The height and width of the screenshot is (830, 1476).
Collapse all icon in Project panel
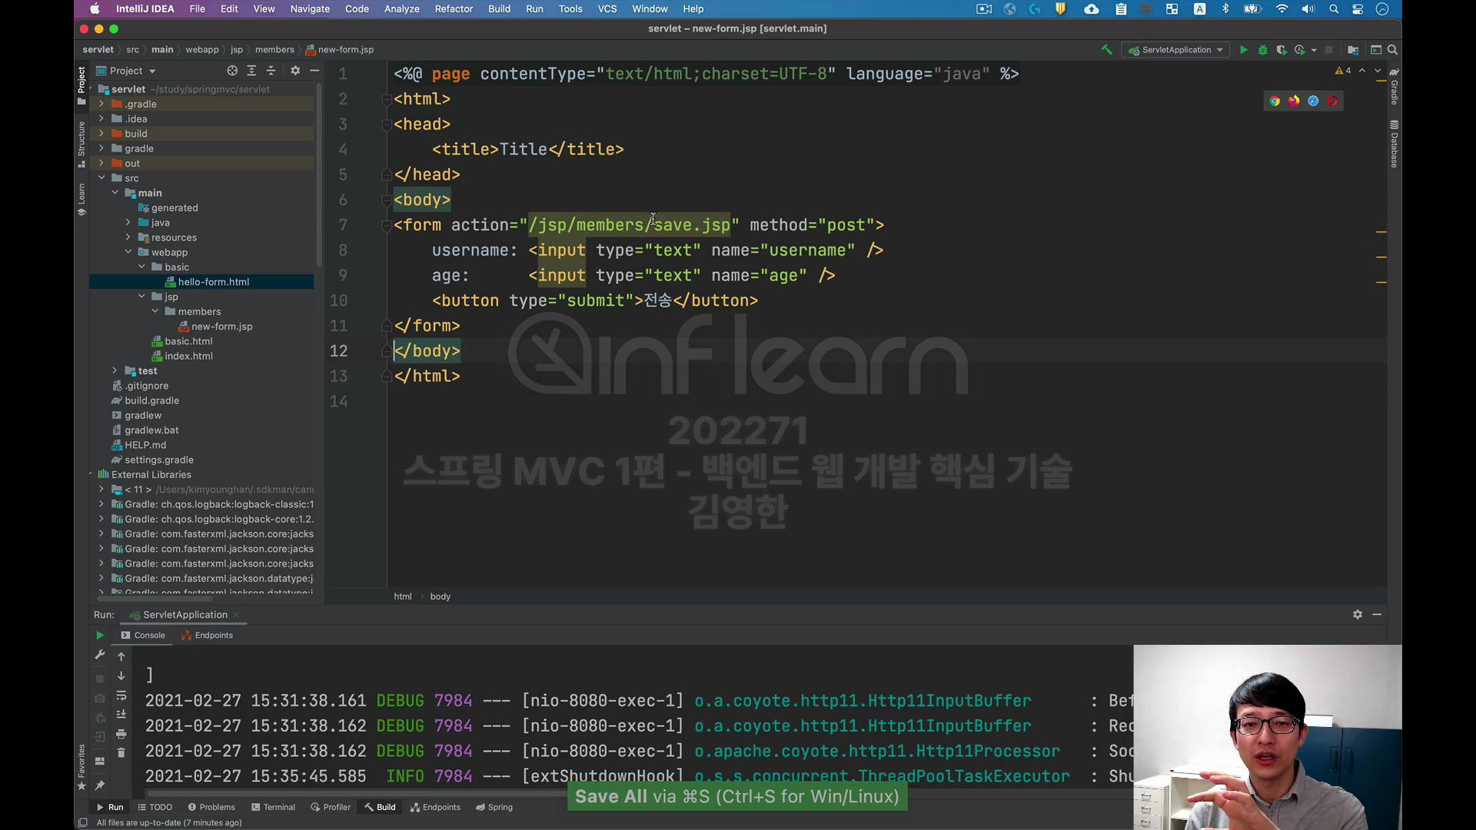click(271, 71)
